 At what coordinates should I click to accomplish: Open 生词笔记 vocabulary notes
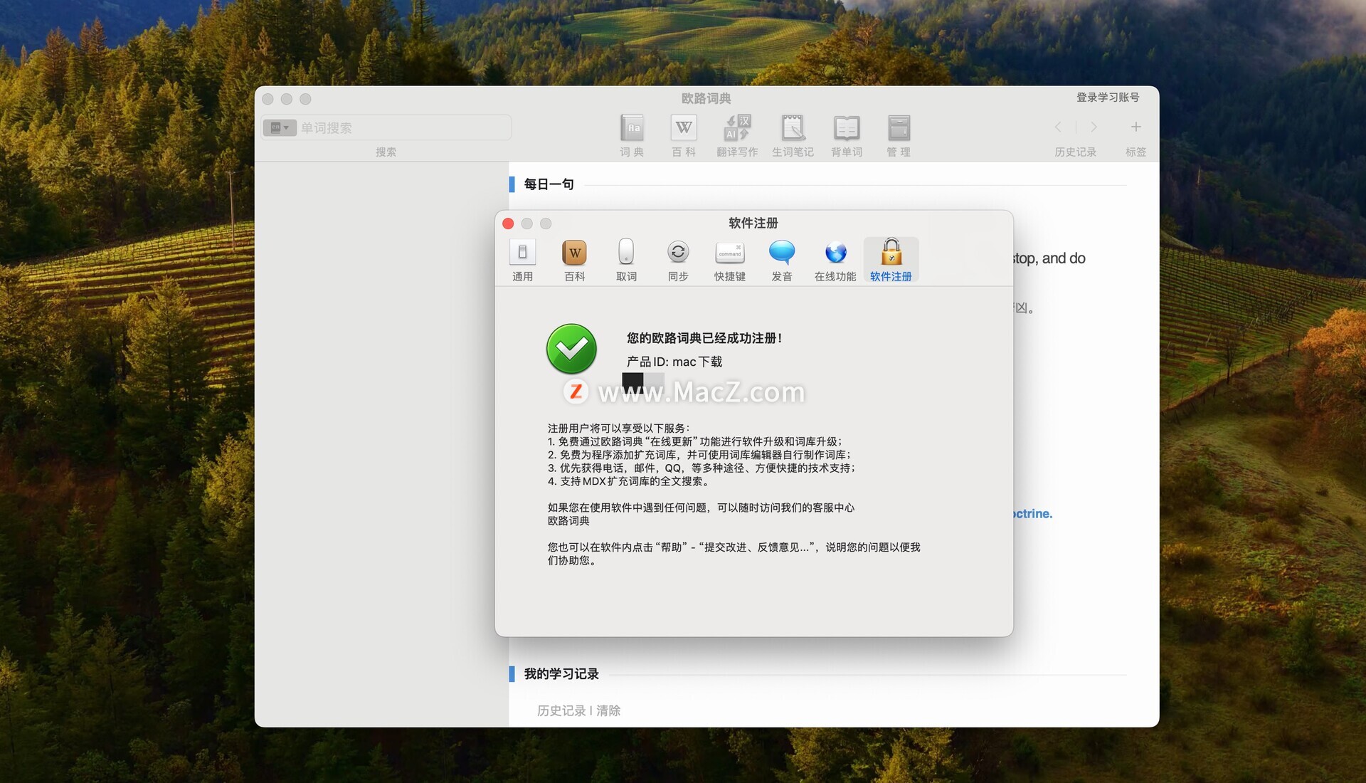point(793,135)
